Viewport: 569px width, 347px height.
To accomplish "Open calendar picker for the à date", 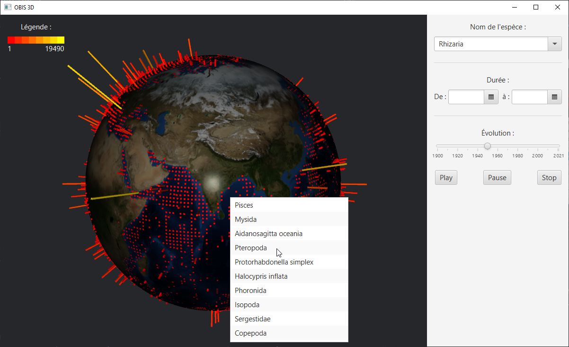I will (x=554, y=97).
